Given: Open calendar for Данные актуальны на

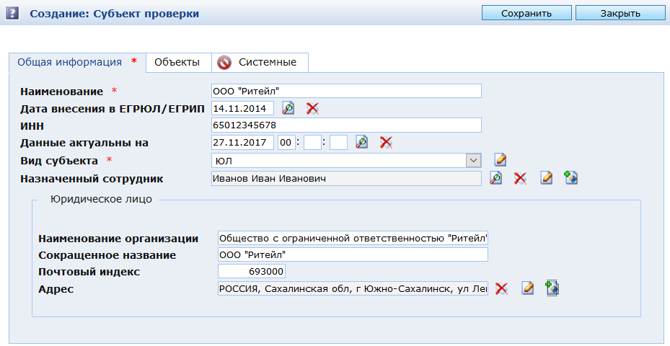Looking at the screenshot, I should point(362,142).
